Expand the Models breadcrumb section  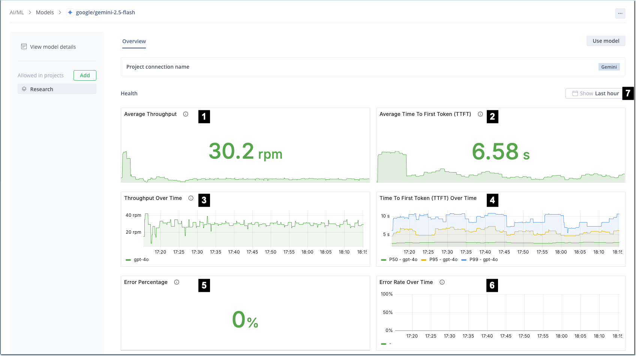[45, 12]
